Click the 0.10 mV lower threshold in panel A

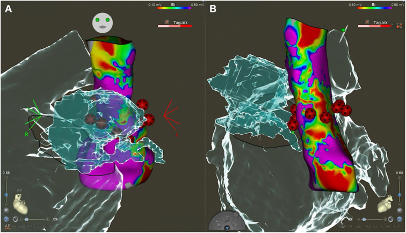[154, 5]
